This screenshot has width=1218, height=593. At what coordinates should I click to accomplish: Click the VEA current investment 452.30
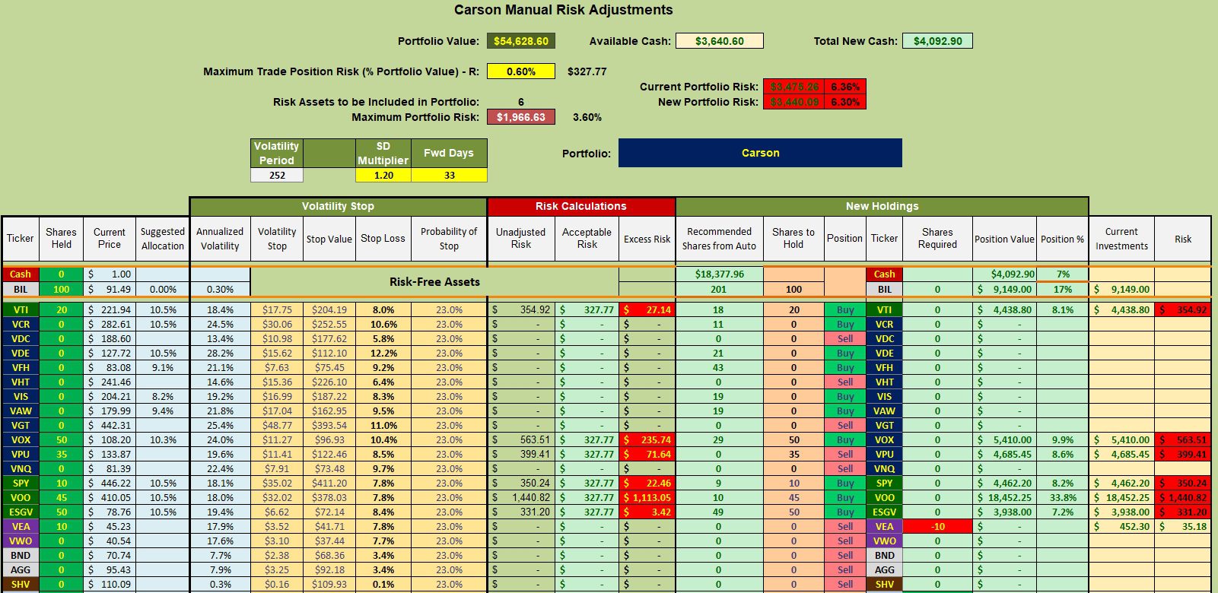pyautogui.click(x=1121, y=527)
